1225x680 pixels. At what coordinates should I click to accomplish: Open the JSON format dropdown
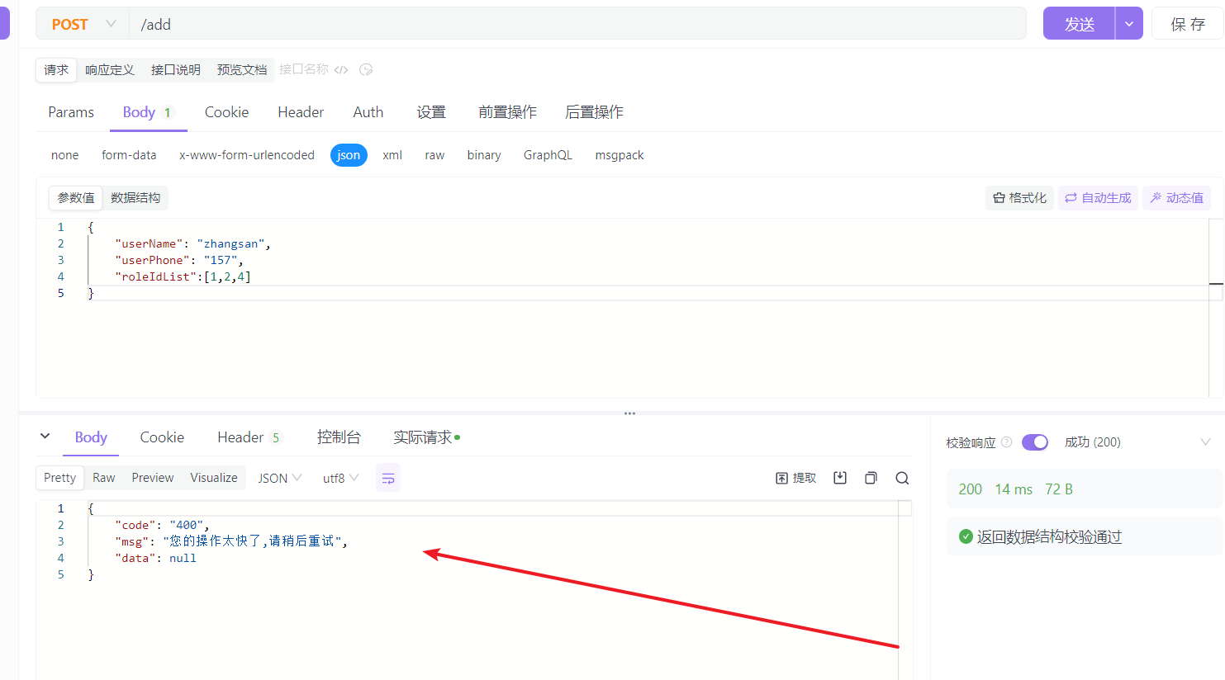[280, 478]
